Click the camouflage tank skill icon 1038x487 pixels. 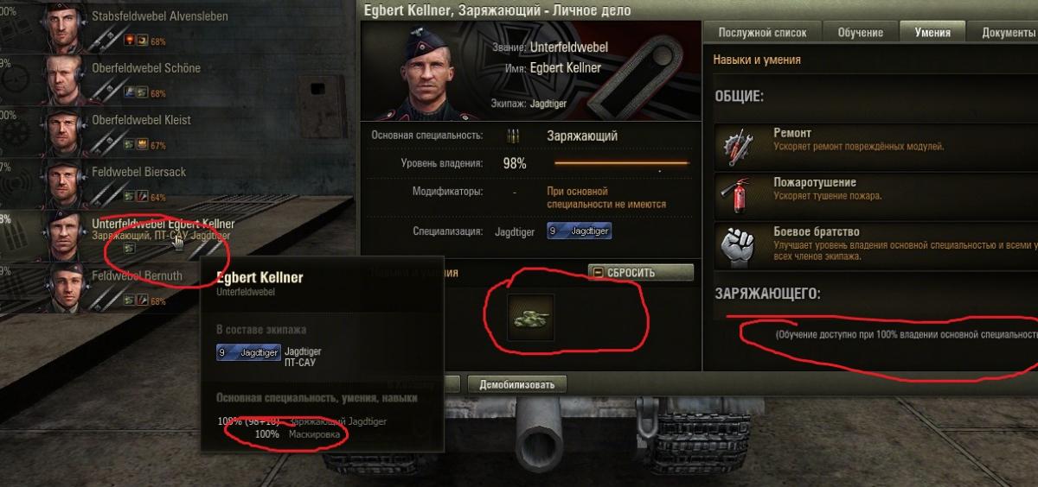click(x=529, y=317)
